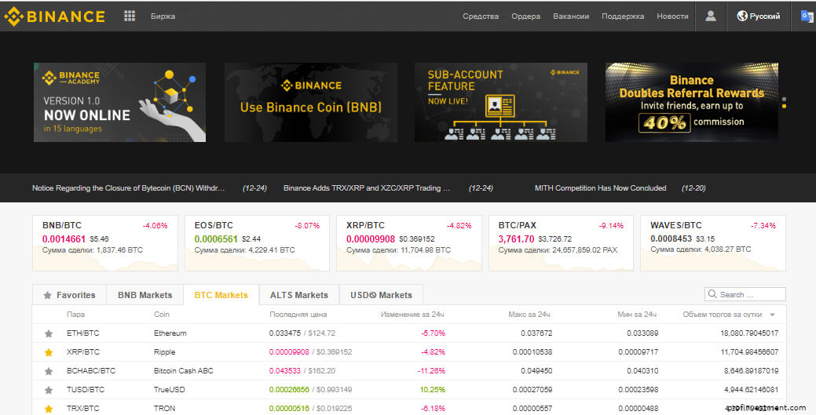Click the Google Translate icon

[807, 16]
